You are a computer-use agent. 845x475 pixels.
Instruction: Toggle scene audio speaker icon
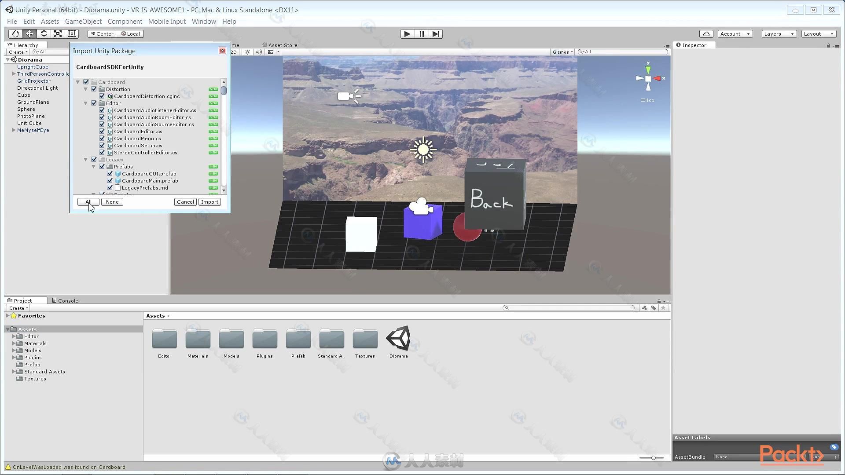click(259, 52)
